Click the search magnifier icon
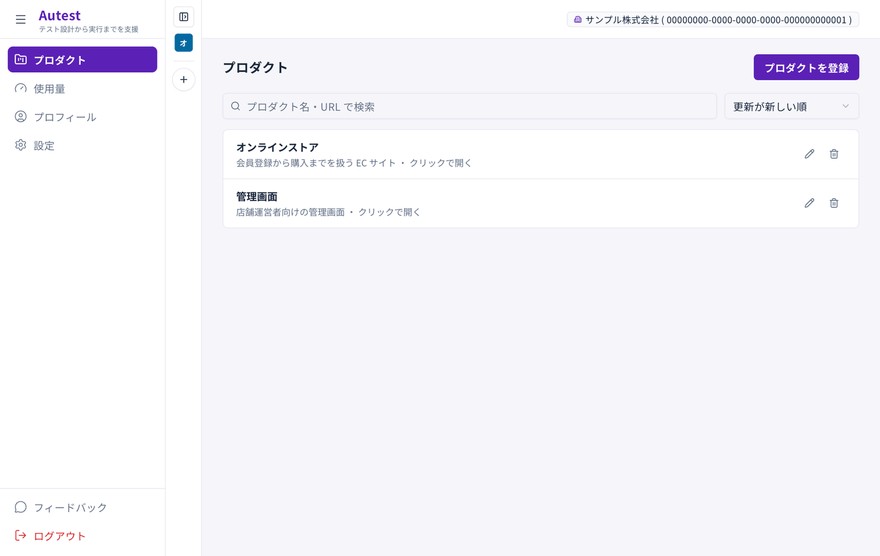Viewport: 880px width, 556px height. coord(235,106)
